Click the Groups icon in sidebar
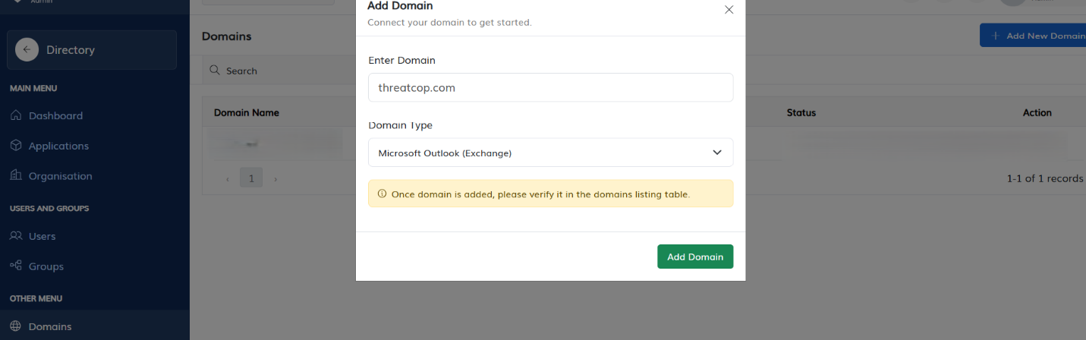The width and height of the screenshot is (1086, 340). [x=16, y=266]
